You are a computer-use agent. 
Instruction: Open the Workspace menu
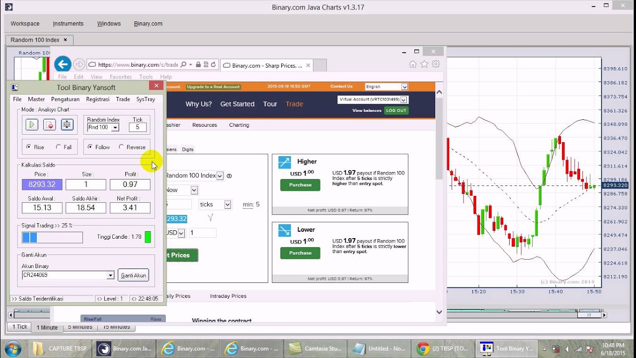25,23
